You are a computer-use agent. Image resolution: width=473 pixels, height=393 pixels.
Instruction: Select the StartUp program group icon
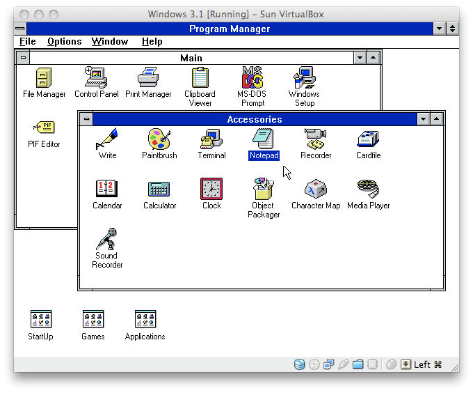41,319
